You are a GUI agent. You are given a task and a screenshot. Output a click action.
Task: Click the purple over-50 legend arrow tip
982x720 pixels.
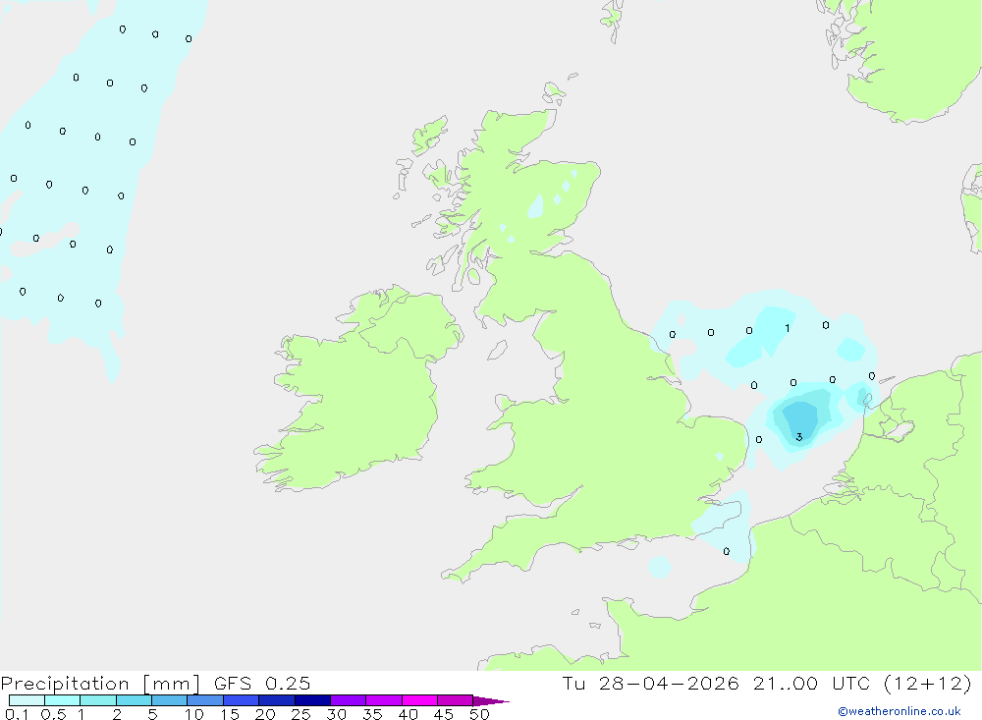point(491,701)
